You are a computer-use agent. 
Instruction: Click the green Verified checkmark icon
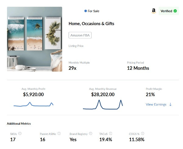175,11
